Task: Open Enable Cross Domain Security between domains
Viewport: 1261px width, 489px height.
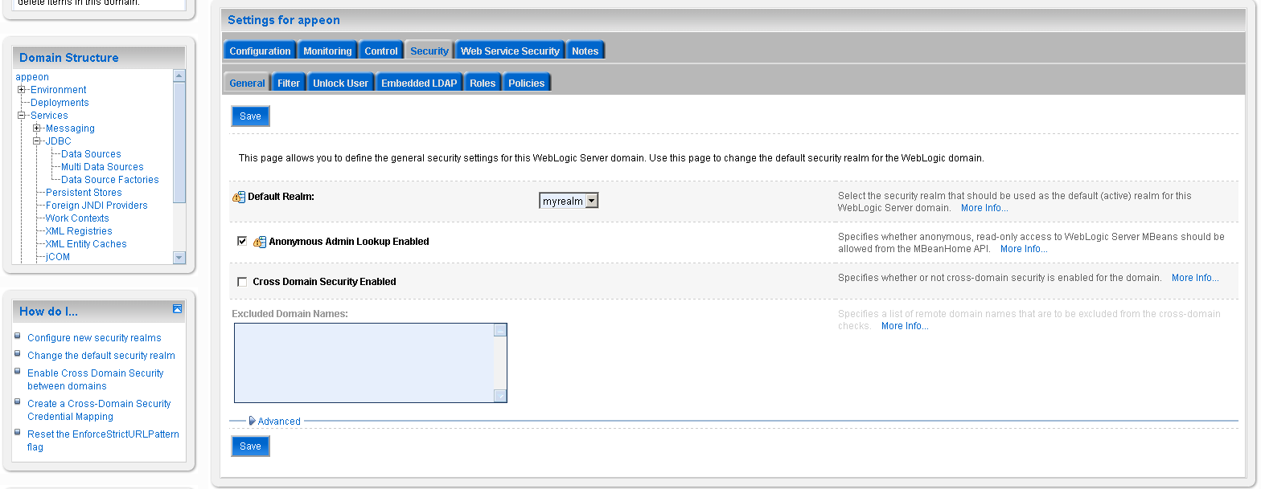Action: 96,380
